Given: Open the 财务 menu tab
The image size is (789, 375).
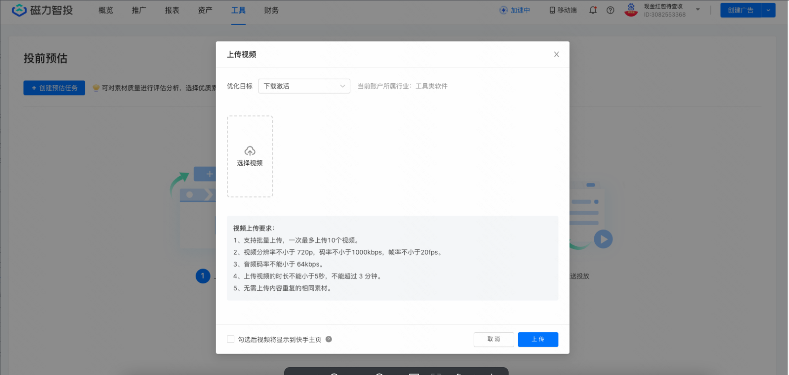Looking at the screenshot, I should tap(271, 10).
